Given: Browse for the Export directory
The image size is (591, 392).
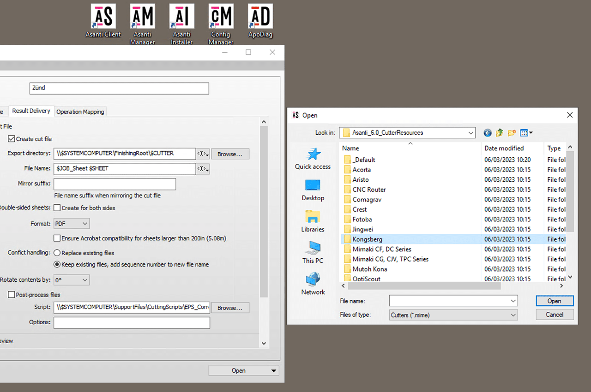Looking at the screenshot, I should (x=230, y=154).
